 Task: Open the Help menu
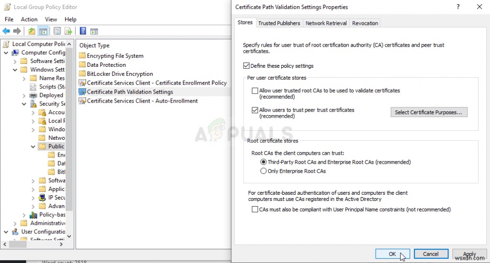click(x=70, y=19)
